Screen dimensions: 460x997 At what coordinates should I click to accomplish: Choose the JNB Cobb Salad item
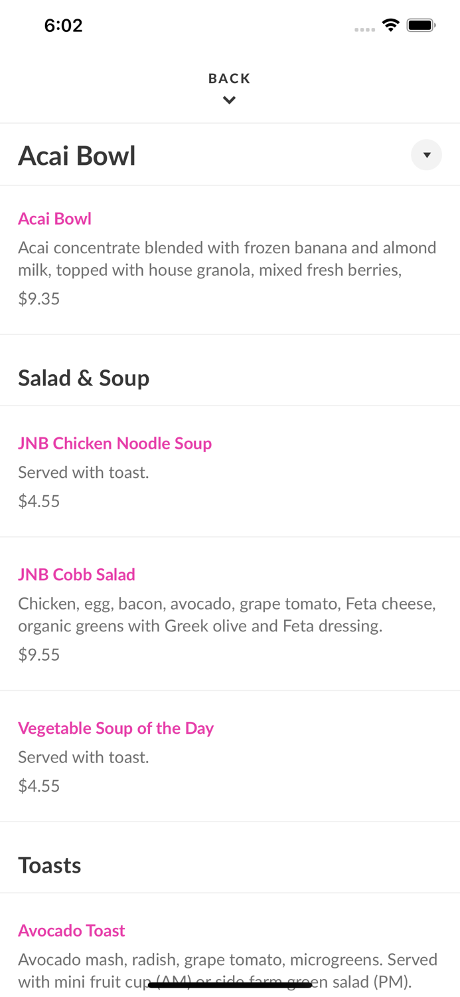tap(76, 574)
